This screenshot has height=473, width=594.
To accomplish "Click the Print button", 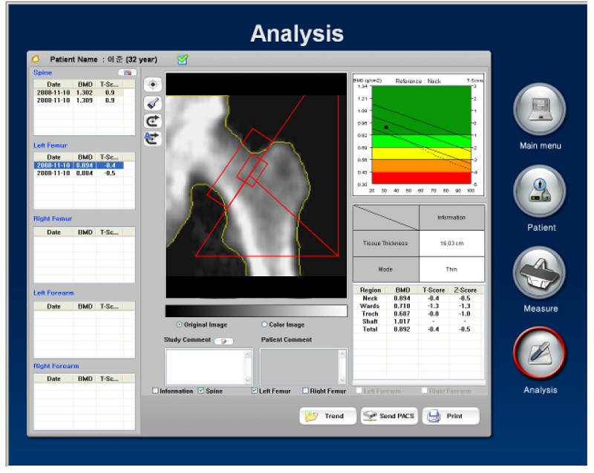I will [451, 416].
